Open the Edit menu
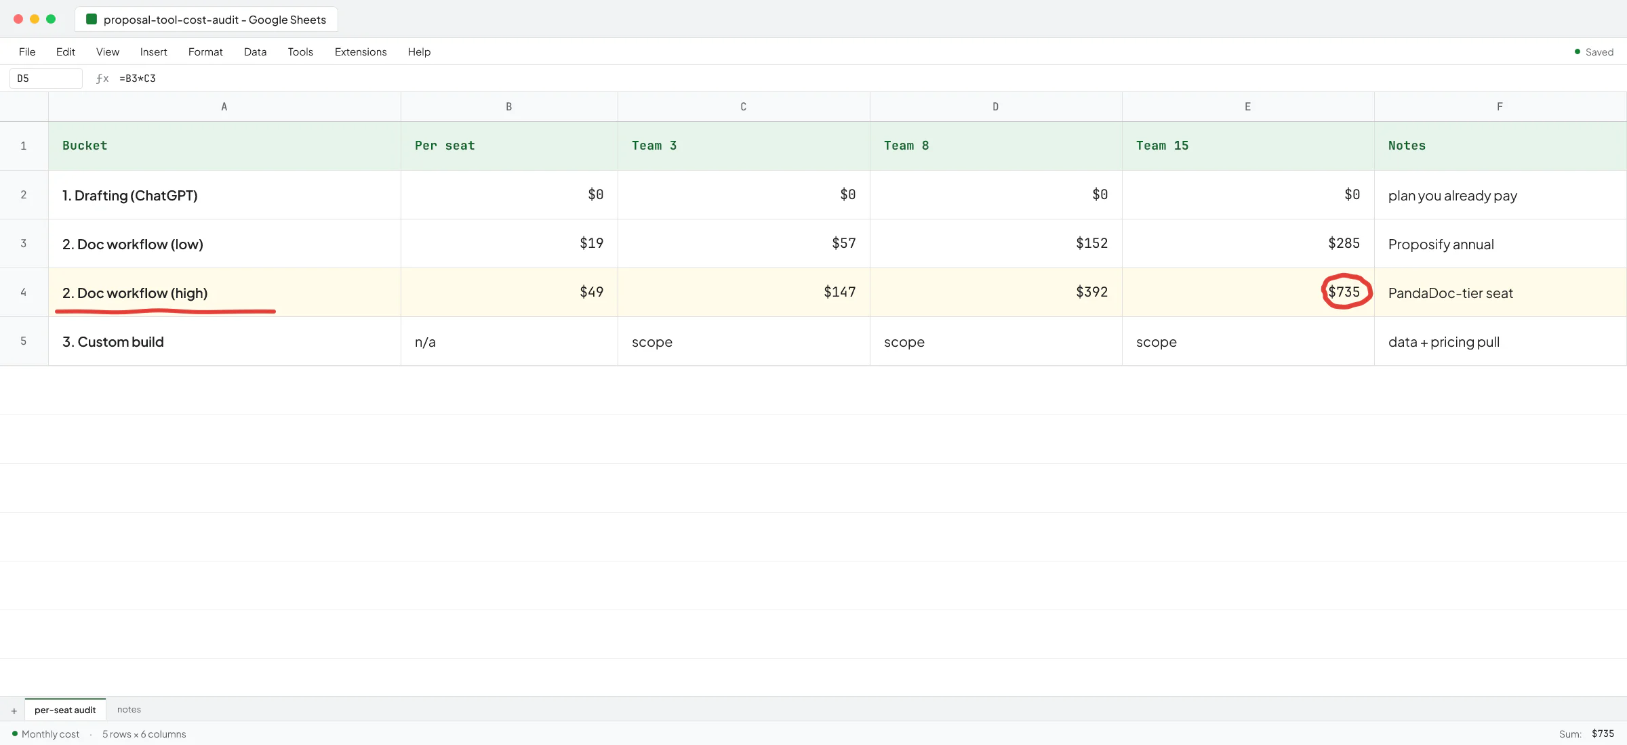Screen dimensions: 1627x745 pyautogui.click(x=66, y=51)
